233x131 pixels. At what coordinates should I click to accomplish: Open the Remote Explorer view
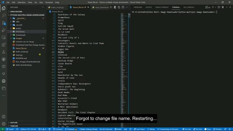tap(4, 37)
